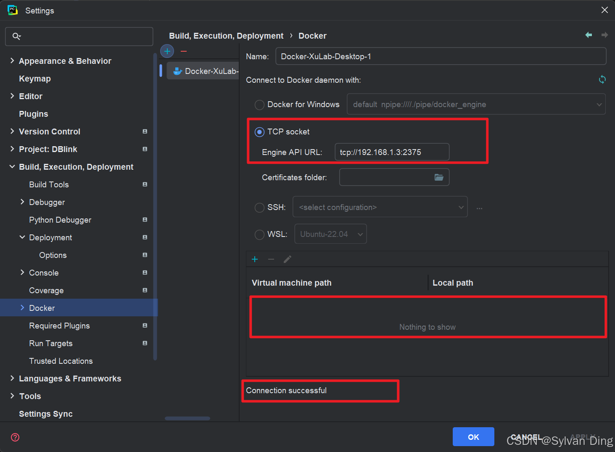Click the project-level icon beside Deployment

pos(145,237)
